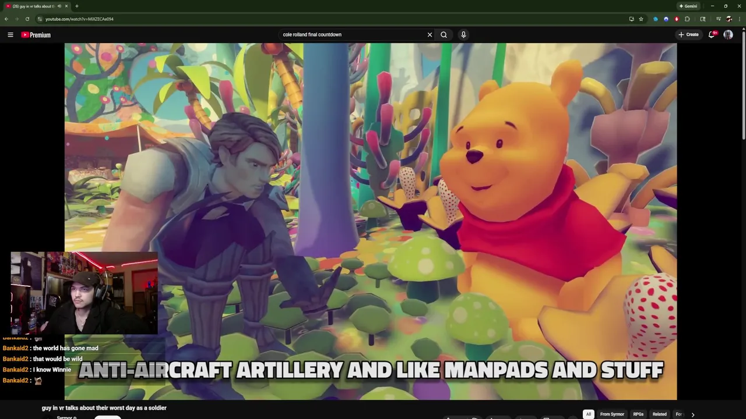This screenshot has width=746, height=419.
Task: Show more chips with right arrow
Action: pos(692,414)
